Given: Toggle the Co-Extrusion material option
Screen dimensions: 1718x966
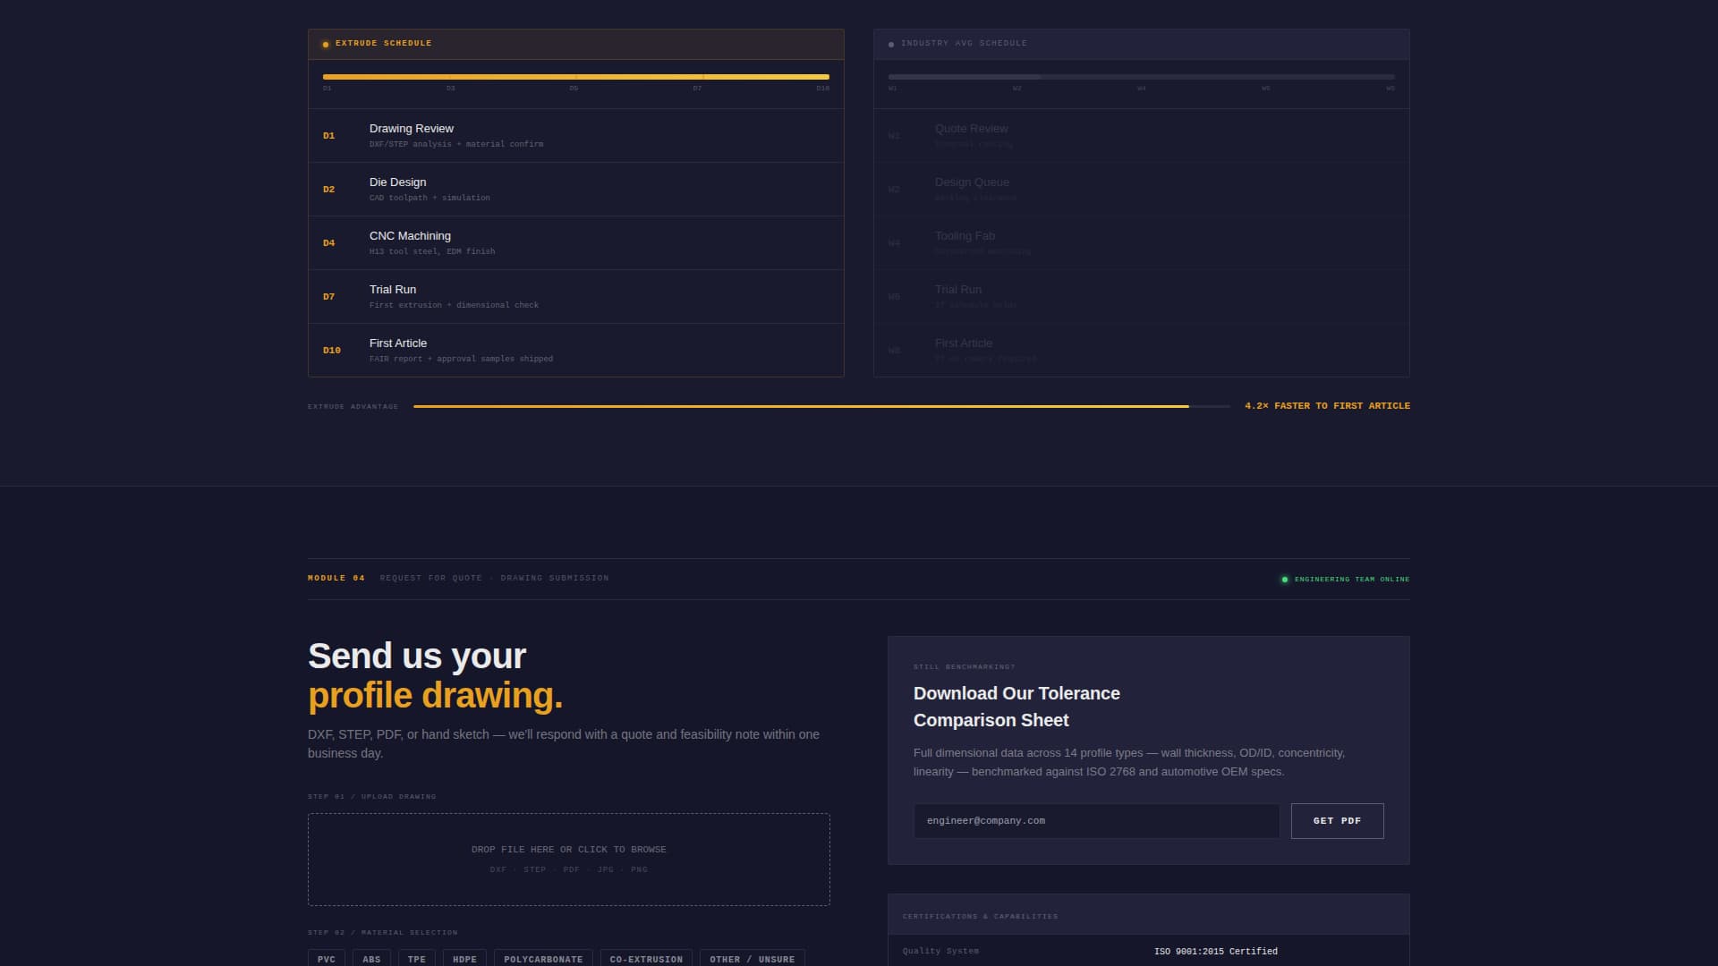Looking at the screenshot, I should pos(646,959).
